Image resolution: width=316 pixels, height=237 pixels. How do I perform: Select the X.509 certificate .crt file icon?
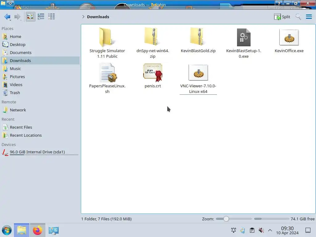click(x=153, y=73)
